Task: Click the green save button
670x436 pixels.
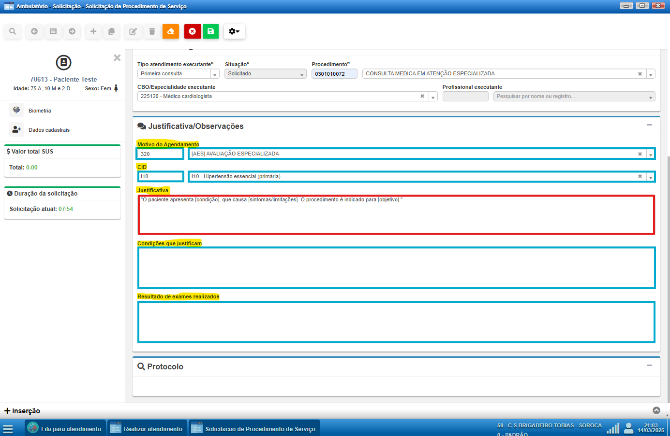Action: coord(211,31)
